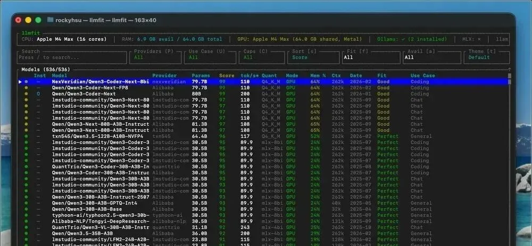This screenshot has width=532, height=246.
Task: Click the Use Case column header
Action: [423, 75]
